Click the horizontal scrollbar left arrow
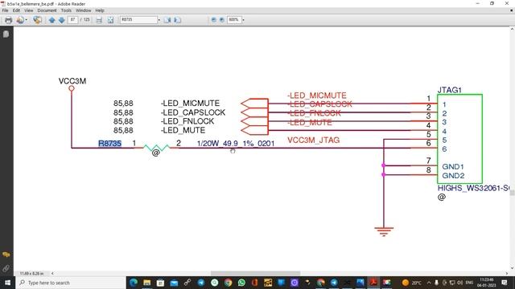Viewport: 515px width, 289px height. click(x=52, y=273)
